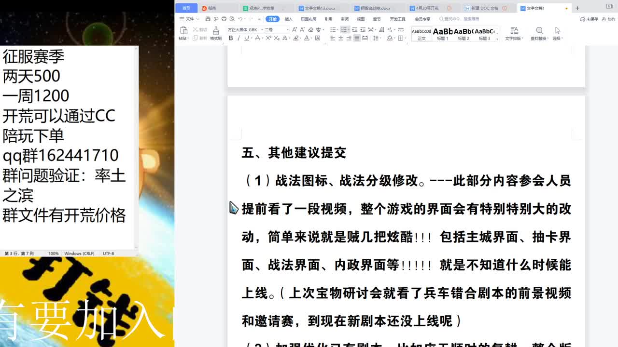Click the 未保存 cloud status button
Viewport: 618px width, 347px height.
click(x=590, y=19)
